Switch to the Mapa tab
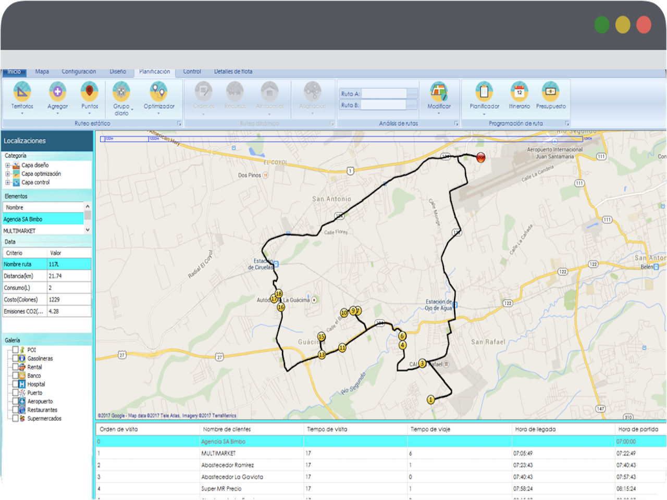Image resolution: width=667 pixels, height=500 pixels. coord(42,72)
